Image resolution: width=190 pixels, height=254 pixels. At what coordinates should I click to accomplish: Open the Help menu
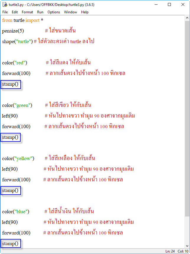(85, 12)
